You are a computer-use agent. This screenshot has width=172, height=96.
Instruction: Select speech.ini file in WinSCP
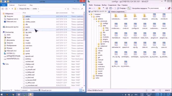tap(126, 45)
